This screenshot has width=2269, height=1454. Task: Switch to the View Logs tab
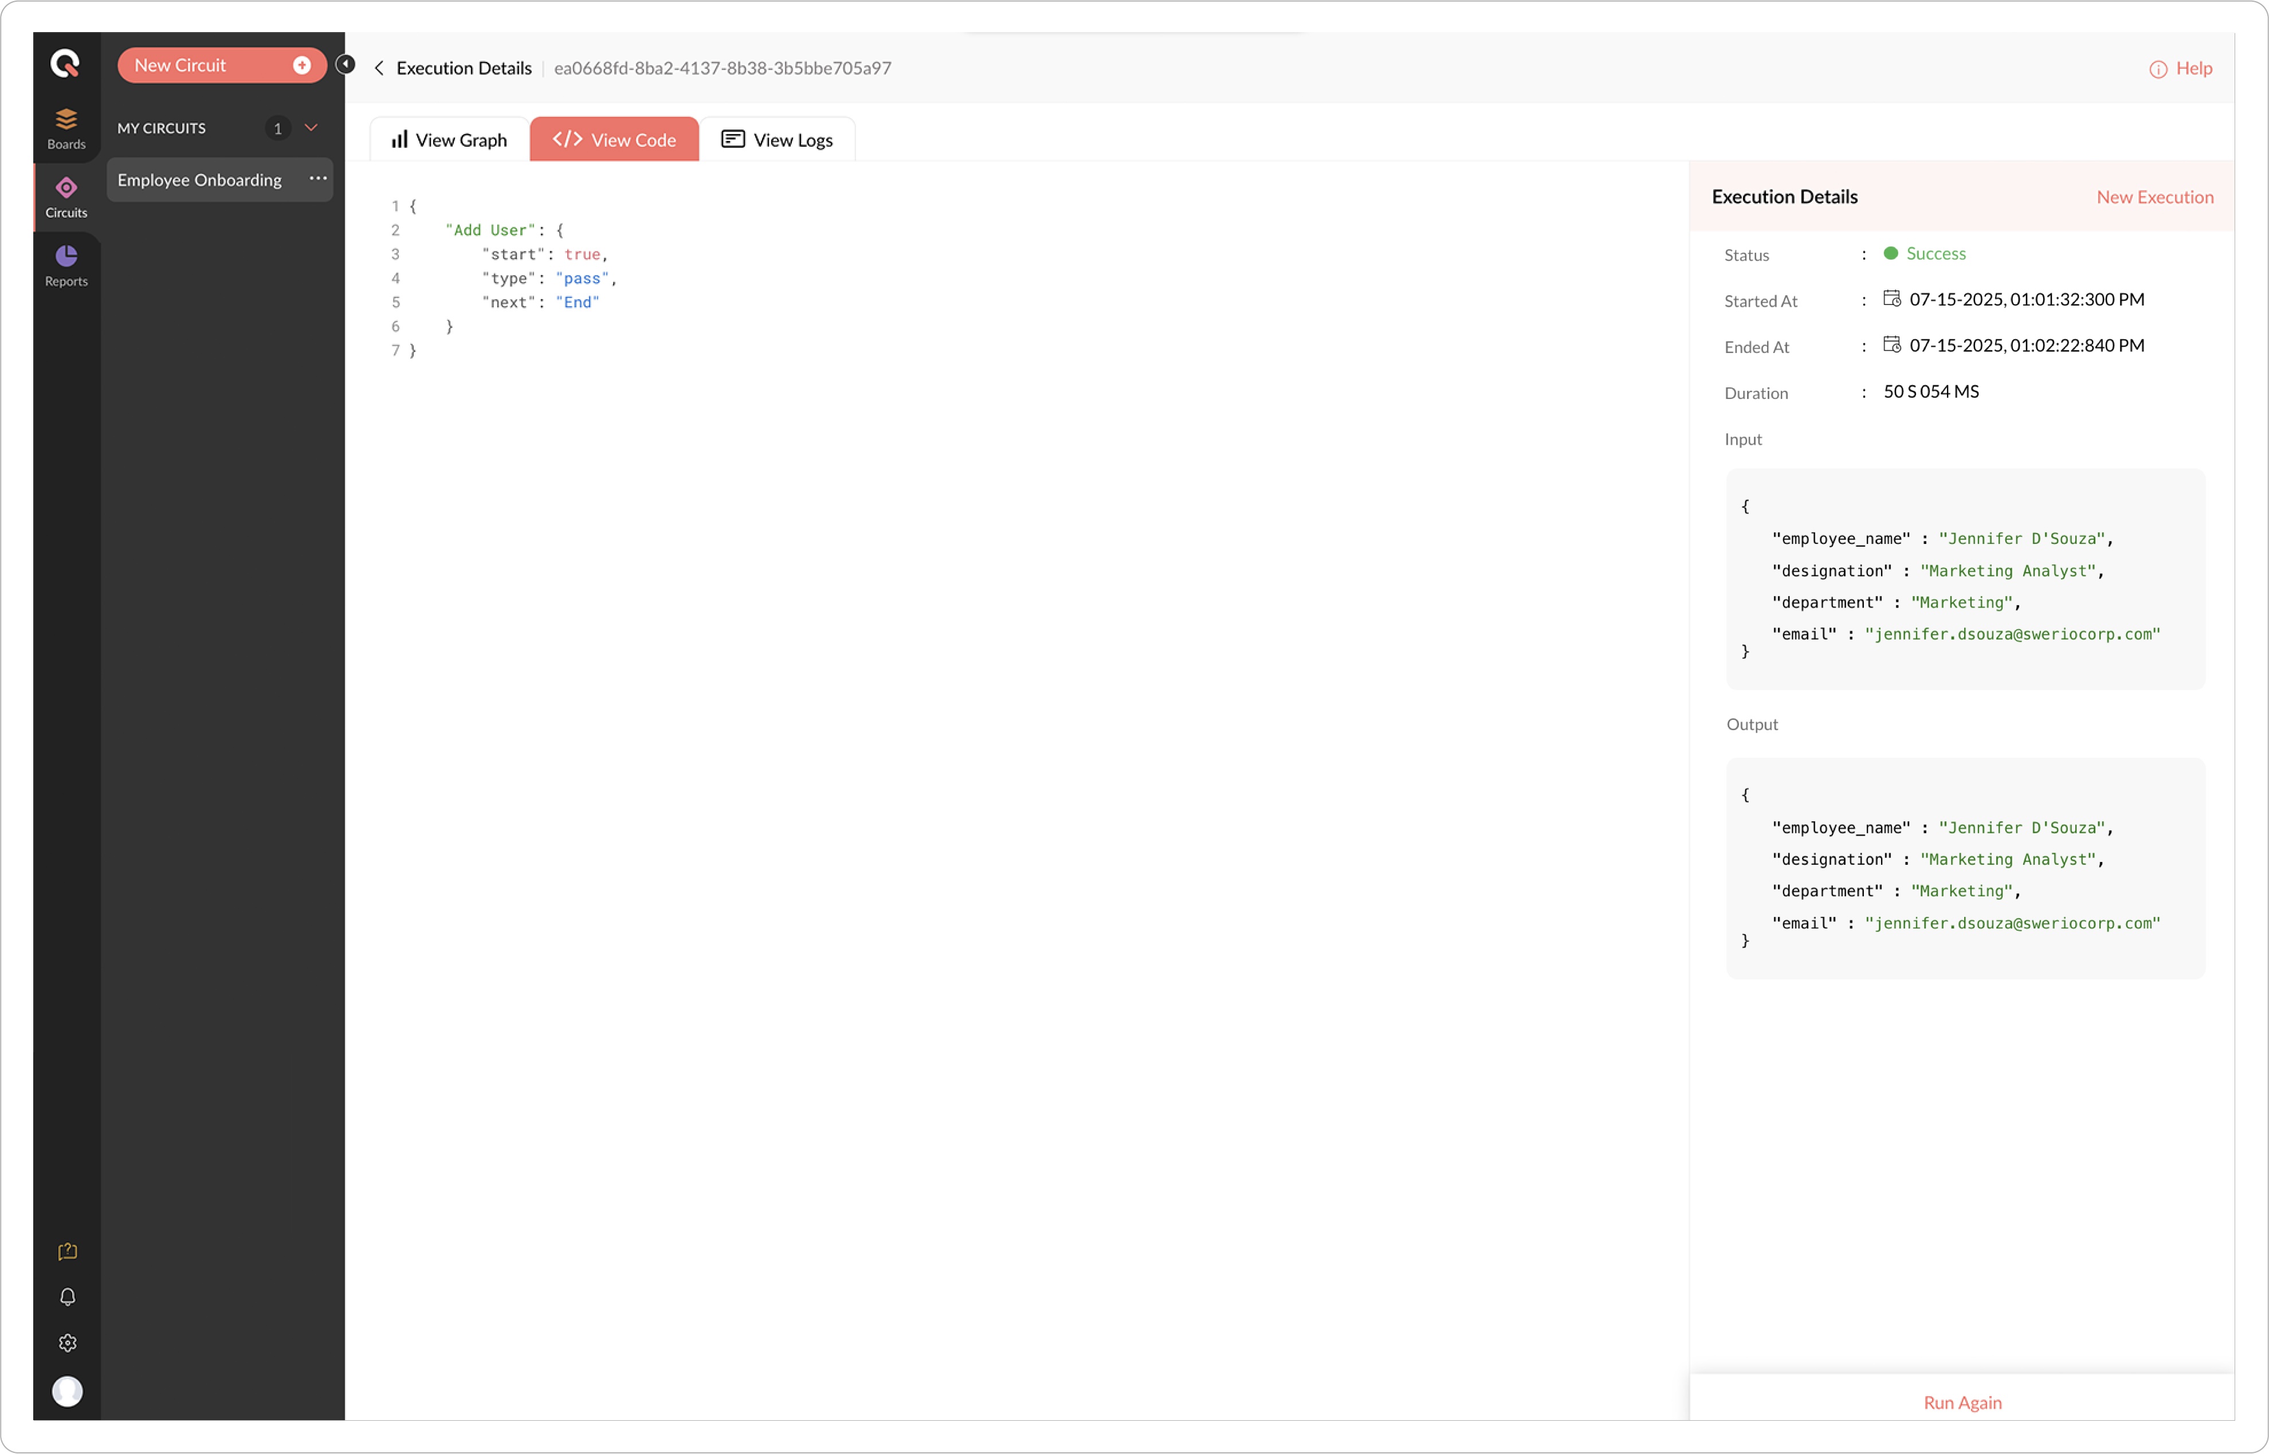pyautogui.click(x=777, y=140)
